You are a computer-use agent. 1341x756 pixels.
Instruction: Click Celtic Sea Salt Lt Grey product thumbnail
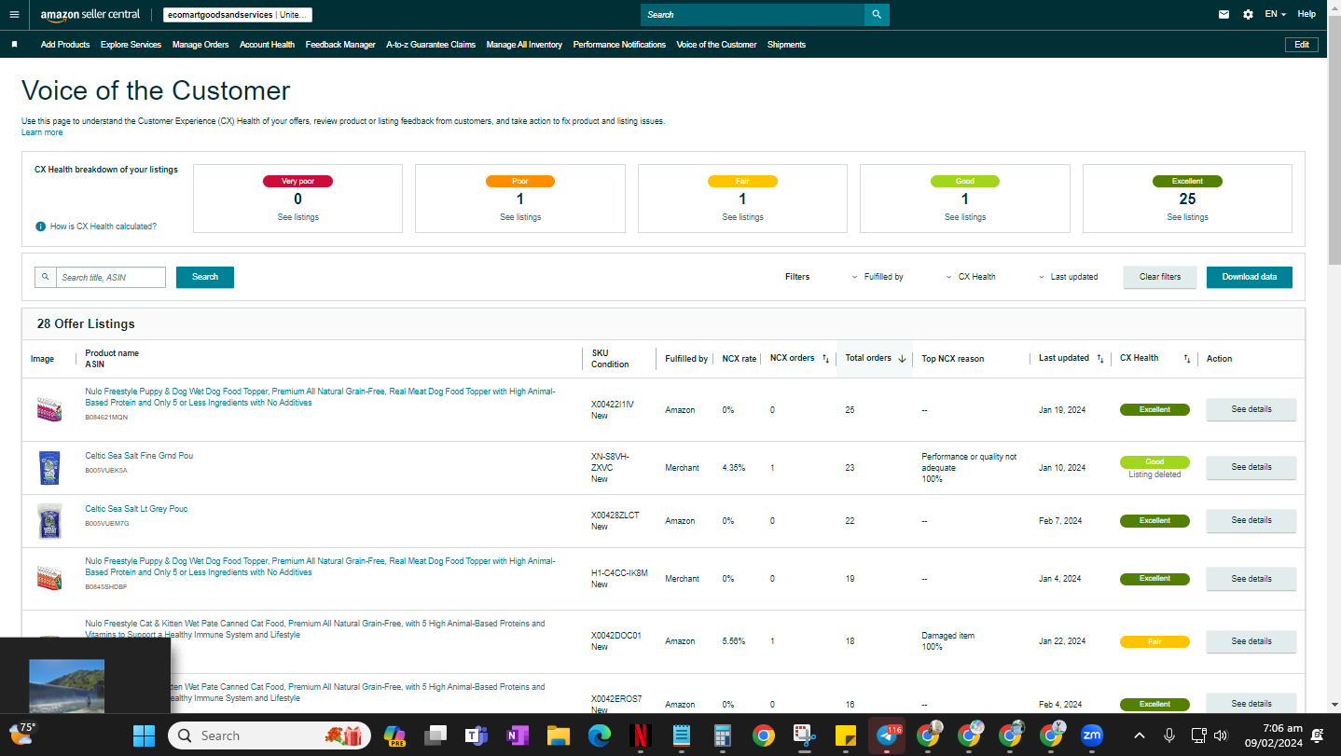tap(48, 521)
